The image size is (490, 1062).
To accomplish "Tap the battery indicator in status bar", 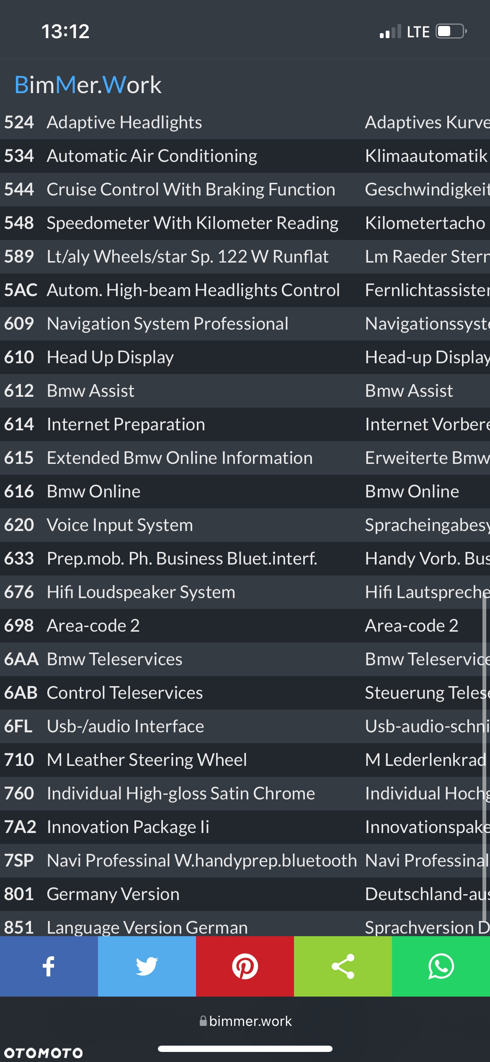I will (451, 31).
